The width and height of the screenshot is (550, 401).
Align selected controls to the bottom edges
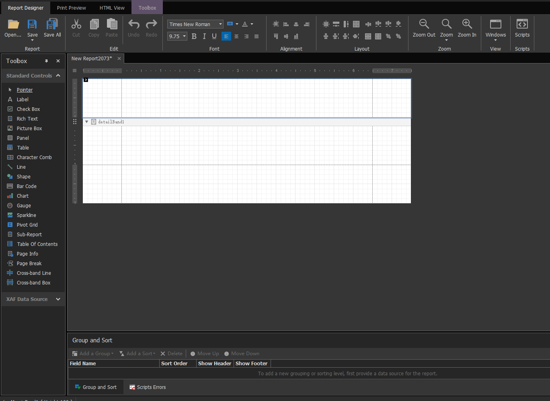tap(296, 36)
